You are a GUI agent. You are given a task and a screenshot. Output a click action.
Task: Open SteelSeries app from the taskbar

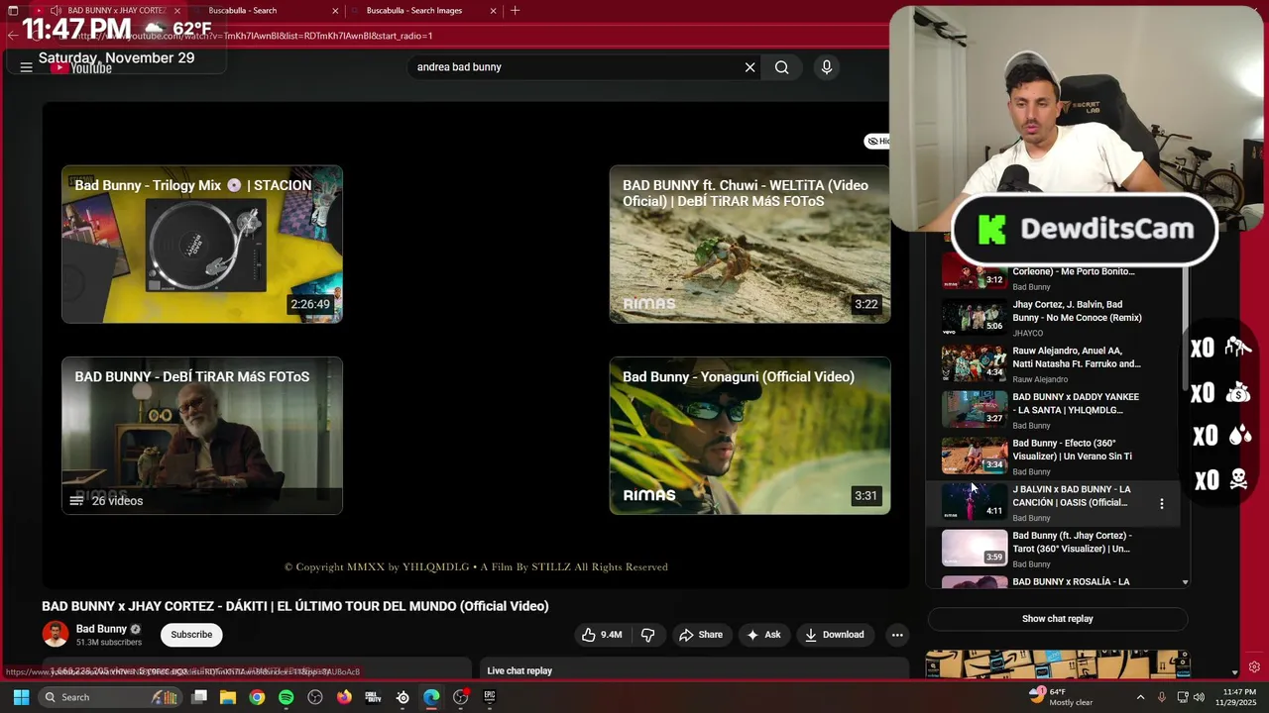[403, 697]
